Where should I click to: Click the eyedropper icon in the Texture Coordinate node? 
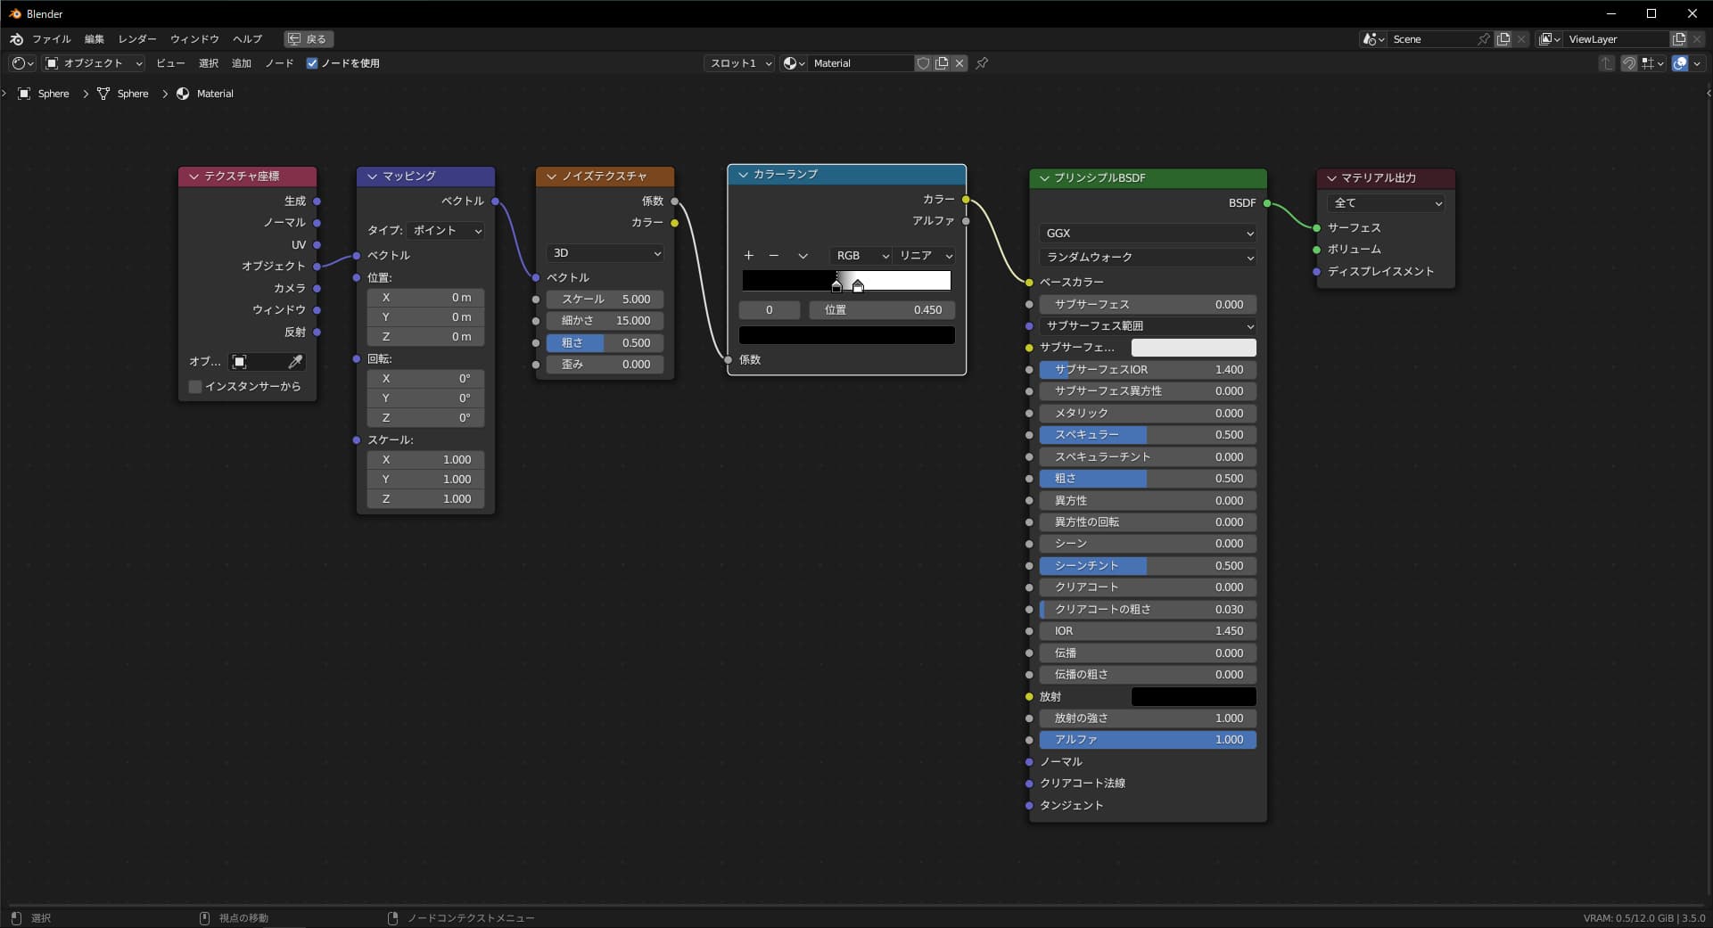tap(295, 362)
